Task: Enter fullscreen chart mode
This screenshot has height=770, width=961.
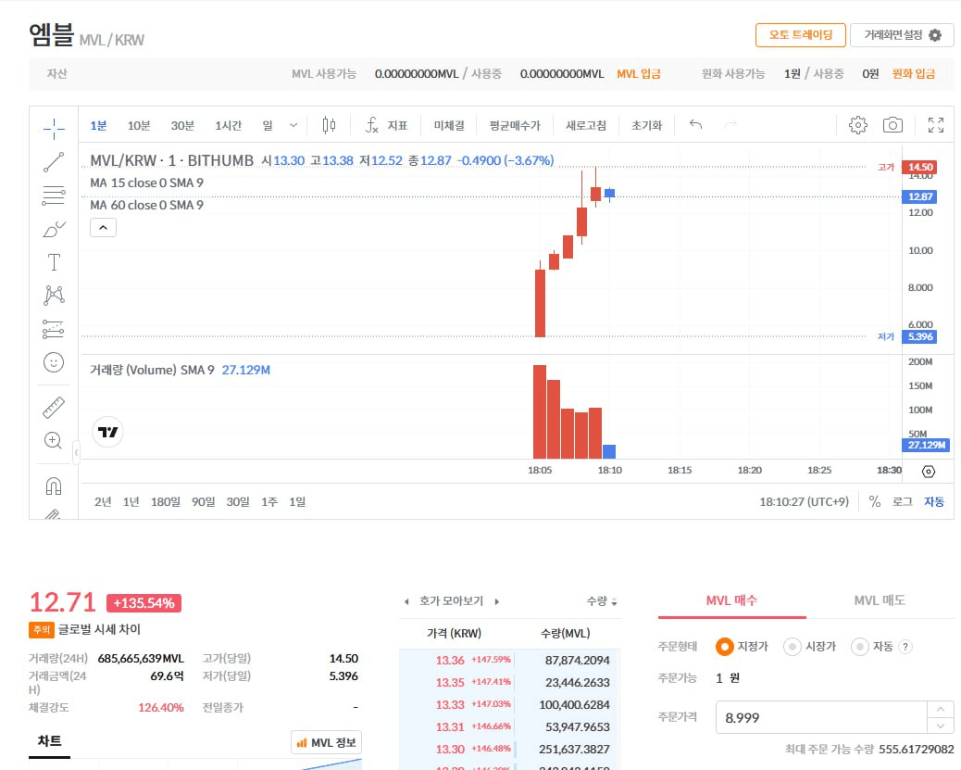Action: click(x=936, y=125)
